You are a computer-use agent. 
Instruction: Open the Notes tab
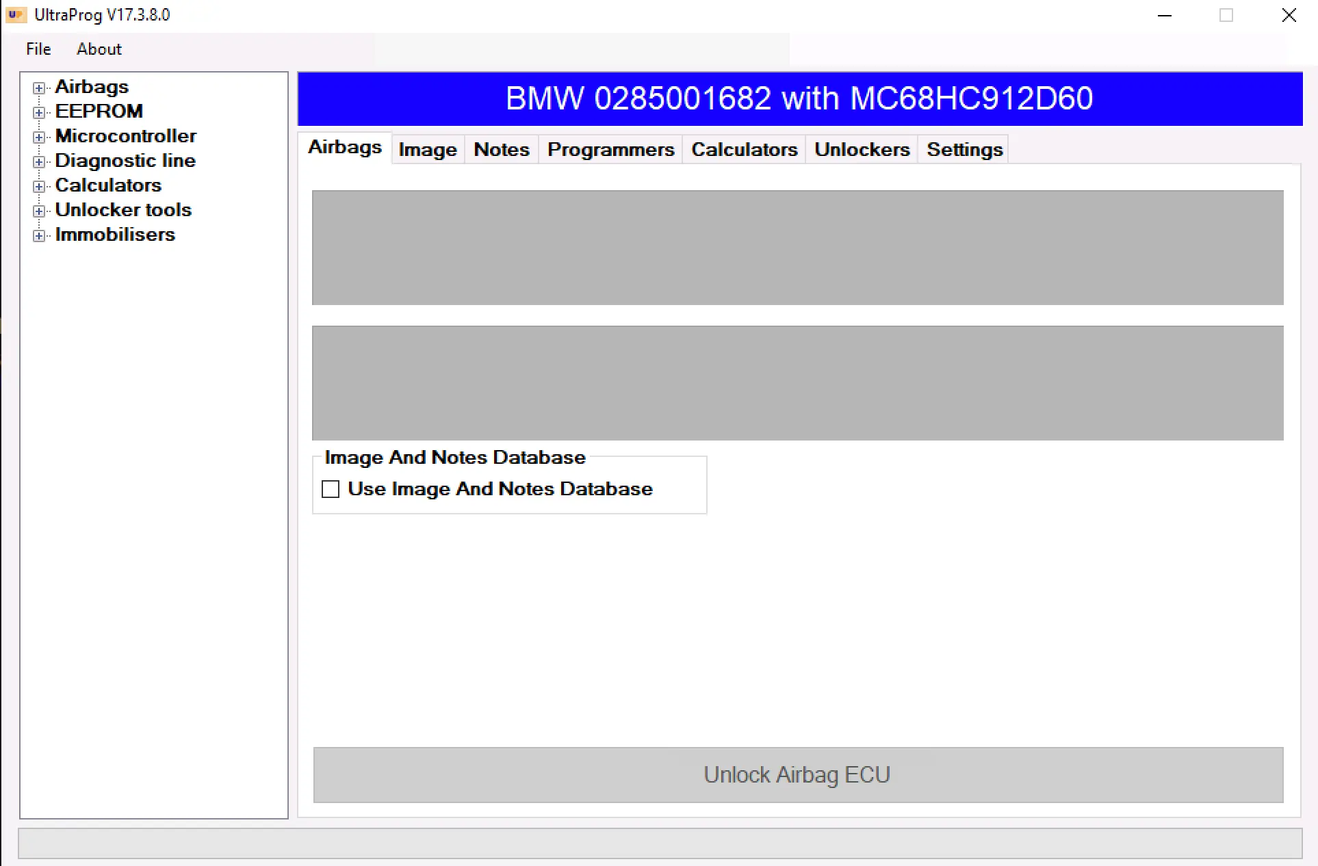tap(501, 149)
